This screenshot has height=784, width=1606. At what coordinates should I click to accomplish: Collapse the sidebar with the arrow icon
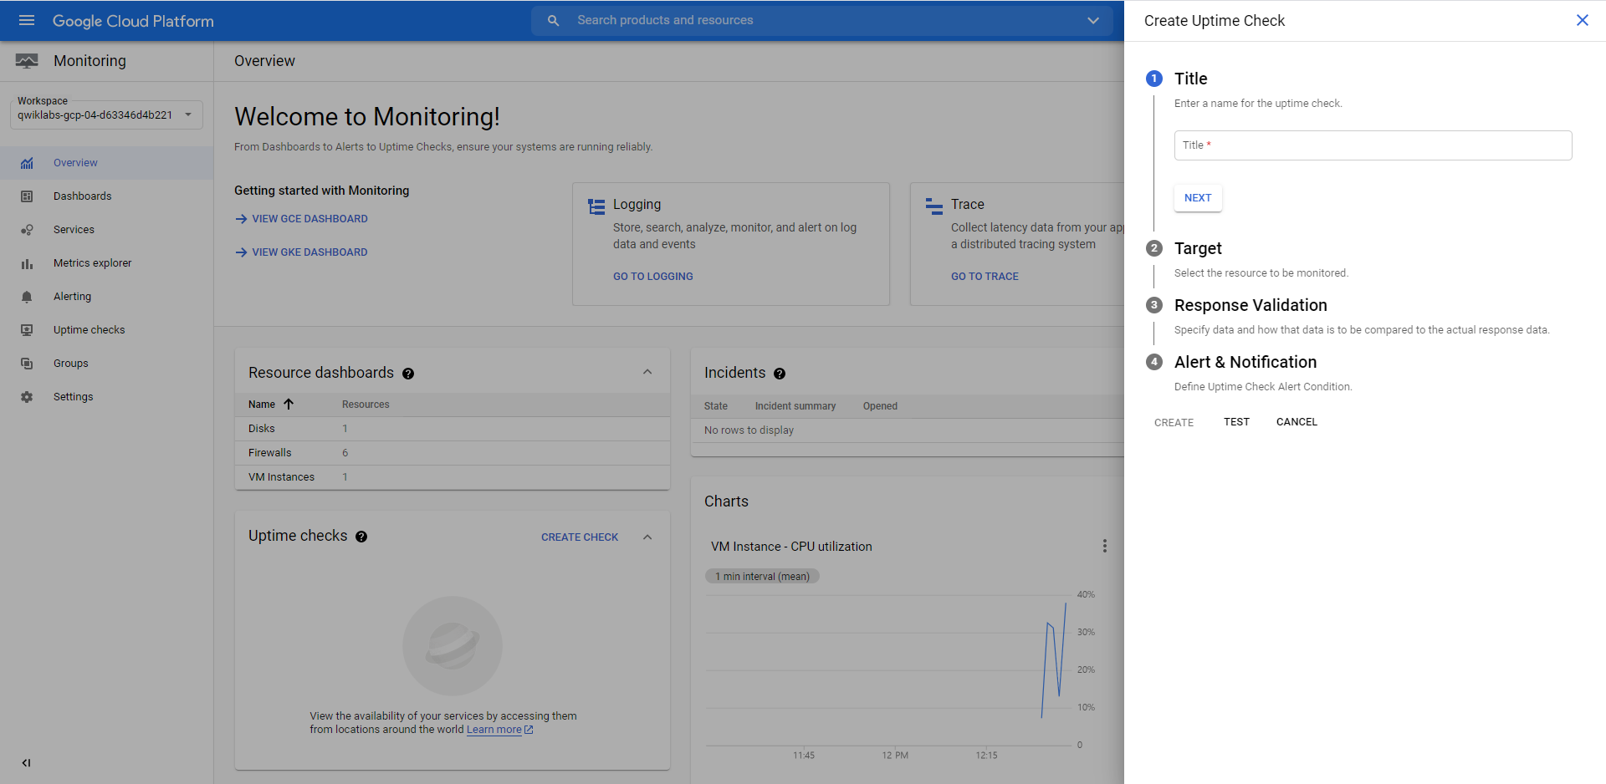[26, 762]
